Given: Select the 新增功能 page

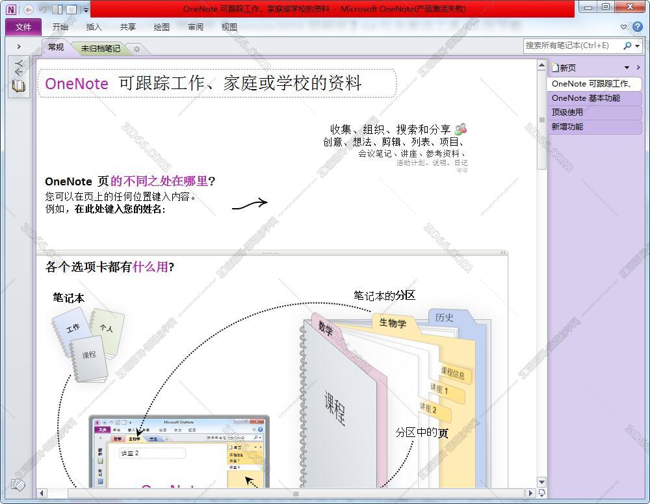Looking at the screenshot, I should pos(595,127).
